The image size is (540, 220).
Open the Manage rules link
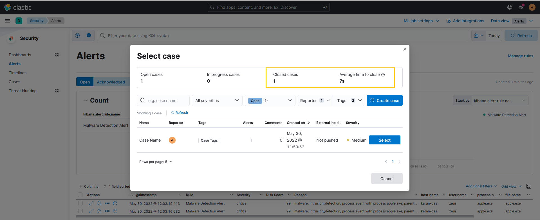tap(520, 56)
